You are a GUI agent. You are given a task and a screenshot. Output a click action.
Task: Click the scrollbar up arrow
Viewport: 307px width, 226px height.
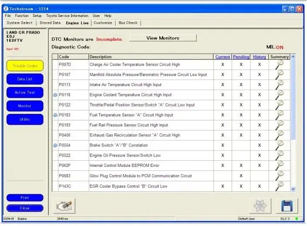coord(293,56)
